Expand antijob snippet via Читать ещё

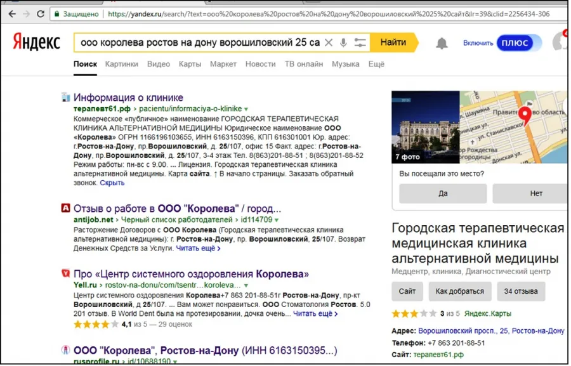(198, 249)
